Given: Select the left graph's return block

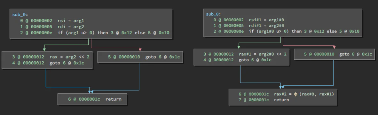Looking at the screenshot, I should (x=92, y=99).
